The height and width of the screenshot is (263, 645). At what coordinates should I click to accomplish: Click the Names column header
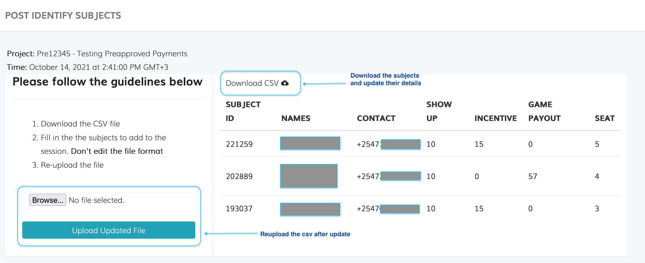coord(296,118)
